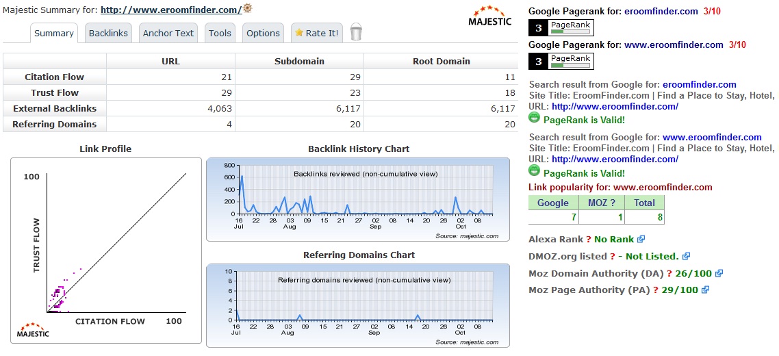Switch to the Backlinks tab
The image size is (779, 356).
click(108, 34)
